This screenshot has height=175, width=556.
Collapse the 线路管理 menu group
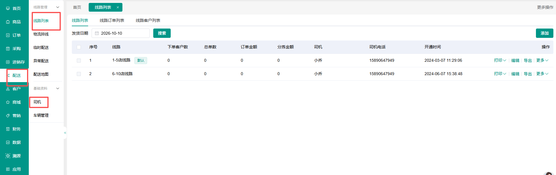(58, 7)
